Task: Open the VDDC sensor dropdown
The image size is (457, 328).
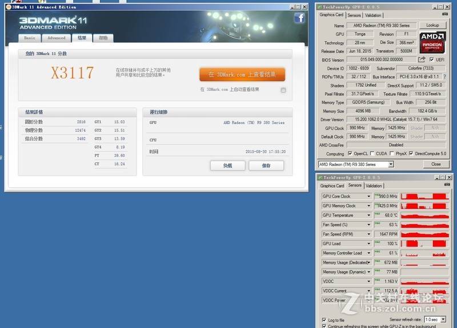Action: click(x=368, y=281)
